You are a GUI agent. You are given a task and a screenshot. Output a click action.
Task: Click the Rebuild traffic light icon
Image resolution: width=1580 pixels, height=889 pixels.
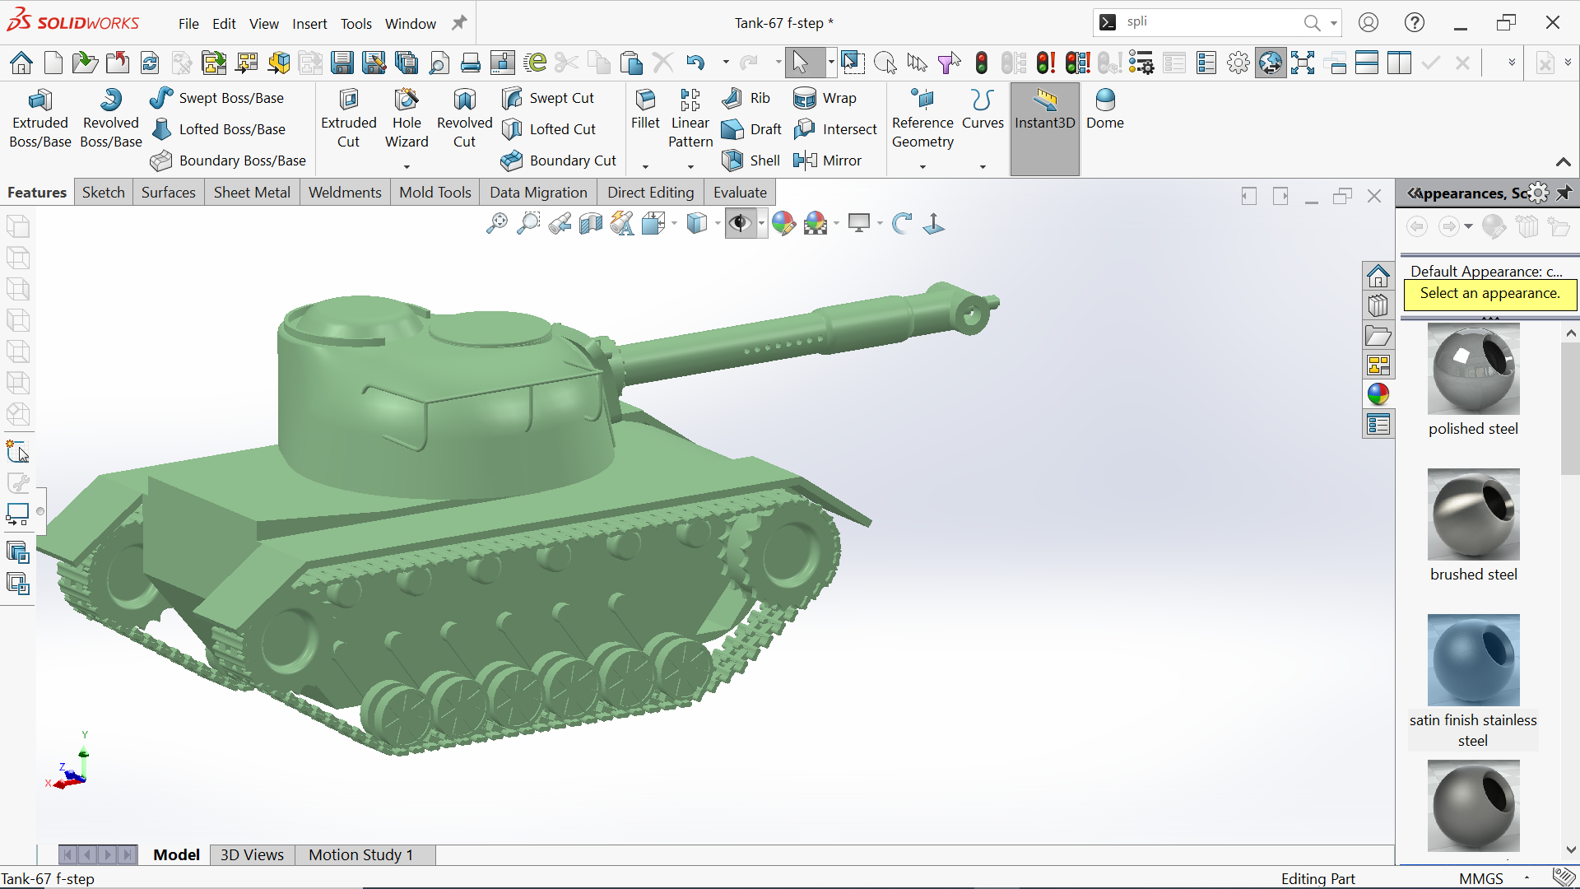click(981, 63)
